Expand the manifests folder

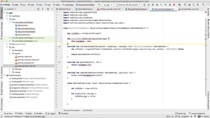click(x=7, y=16)
